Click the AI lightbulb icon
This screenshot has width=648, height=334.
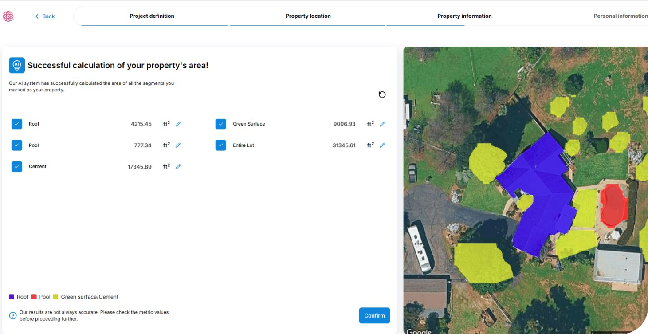click(17, 65)
